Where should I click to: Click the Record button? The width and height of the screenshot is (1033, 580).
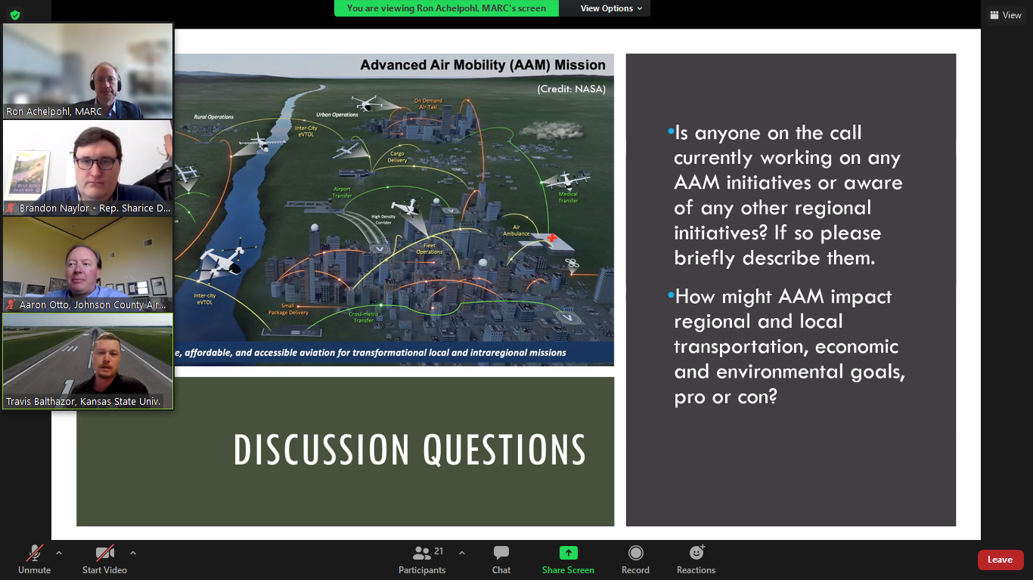point(635,559)
